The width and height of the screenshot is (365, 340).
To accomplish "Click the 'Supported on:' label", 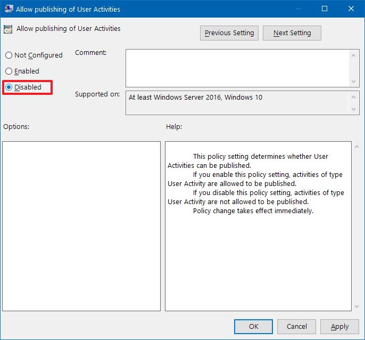I will [97, 94].
